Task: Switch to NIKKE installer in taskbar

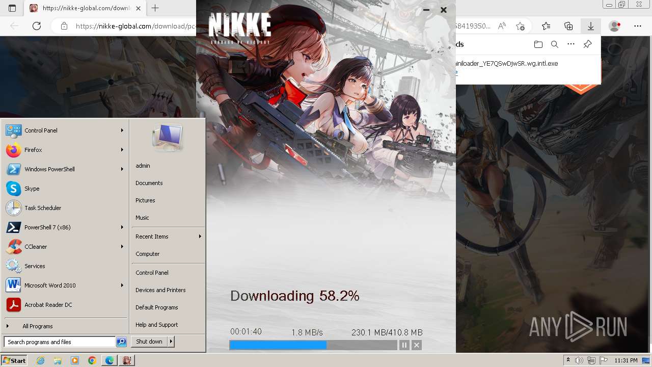Action: 127,360
